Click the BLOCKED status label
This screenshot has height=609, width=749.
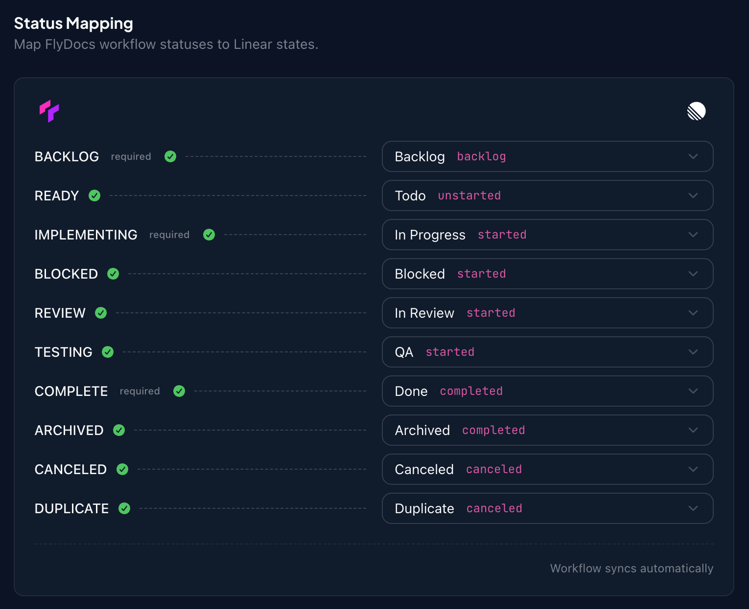(66, 274)
